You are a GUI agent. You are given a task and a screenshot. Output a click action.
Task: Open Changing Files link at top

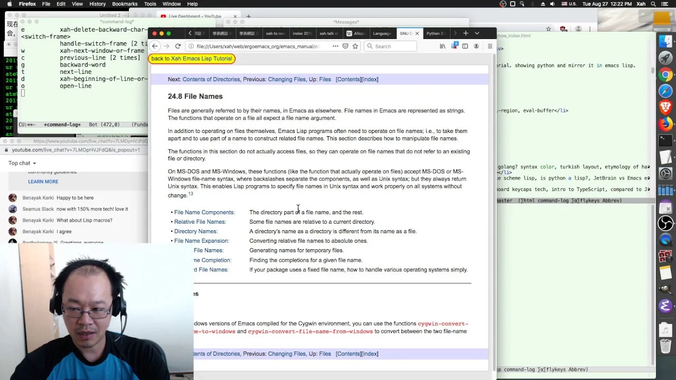click(287, 79)
